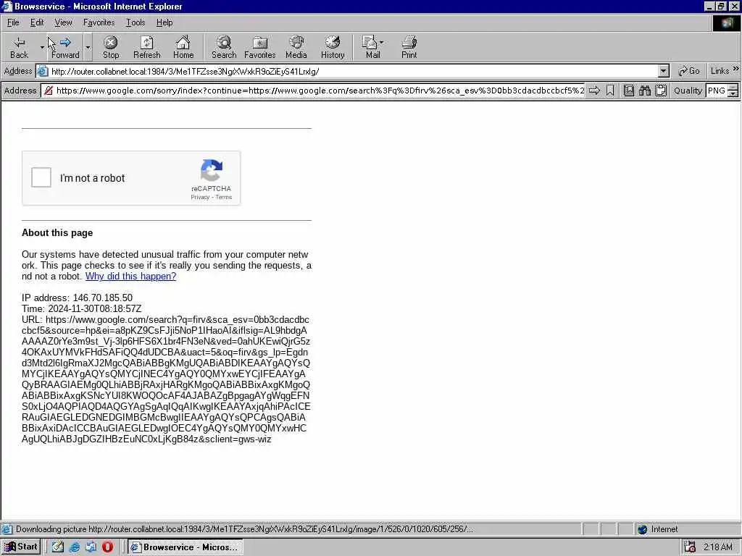742x556 pixels.
Task: Open the reCAPTCHA Terms link
Action: tap(224, 197)
